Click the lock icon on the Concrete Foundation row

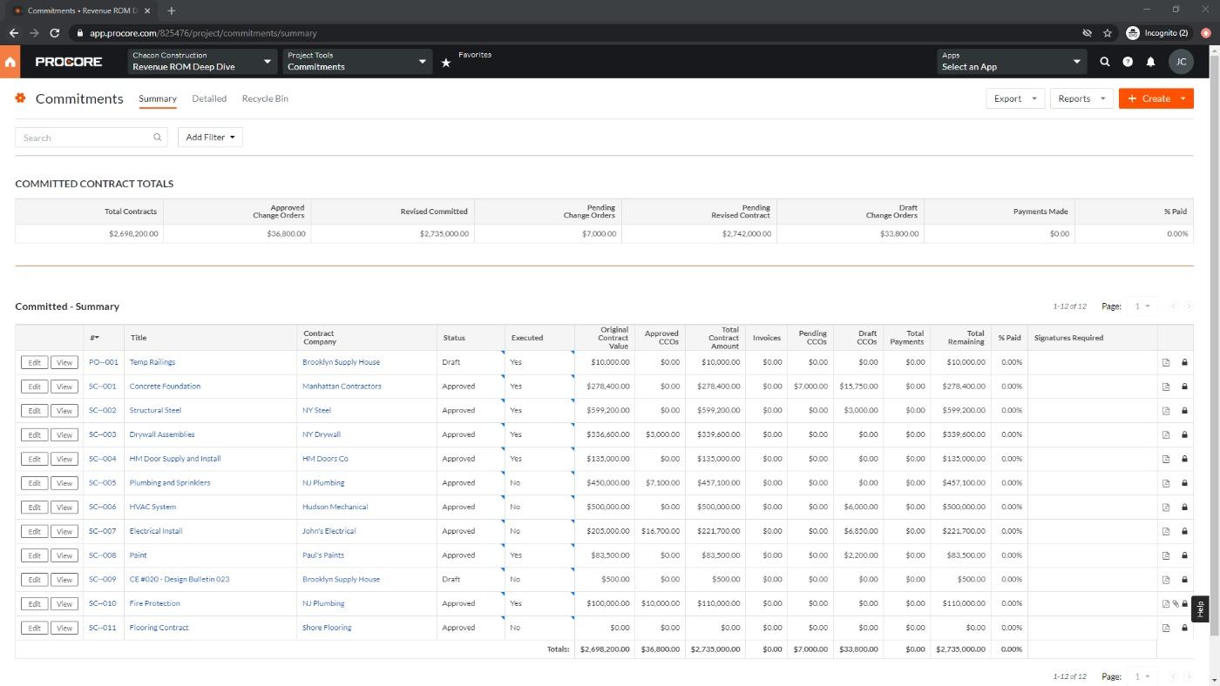pos(1184,386)
